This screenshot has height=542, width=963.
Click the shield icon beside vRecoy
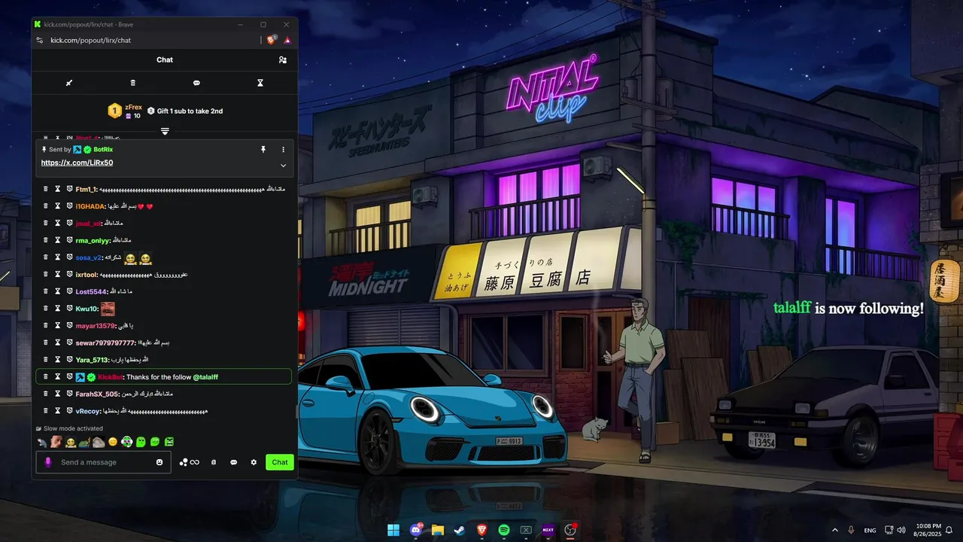point(69,411)
